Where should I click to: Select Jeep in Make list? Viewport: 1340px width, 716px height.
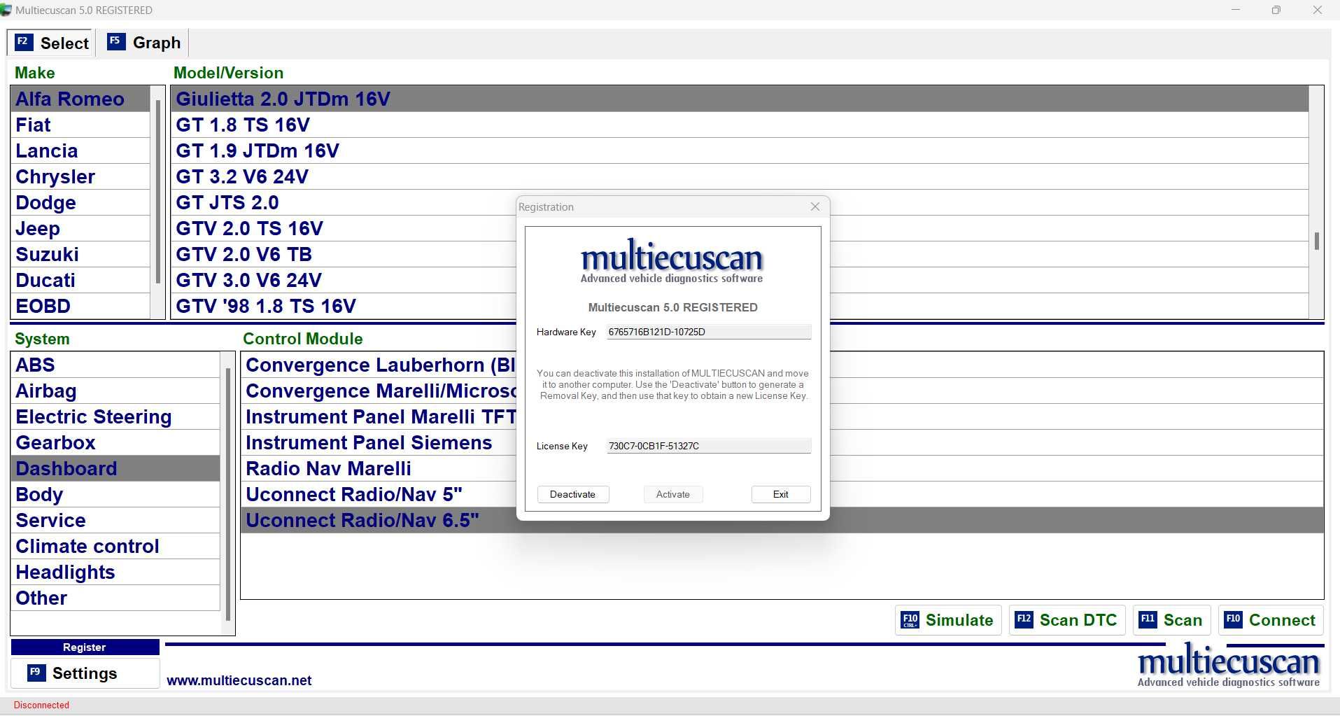[x=80, y=228]
